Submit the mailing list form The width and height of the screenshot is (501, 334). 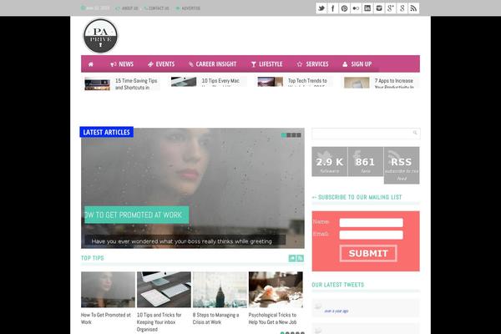point(368,254)
